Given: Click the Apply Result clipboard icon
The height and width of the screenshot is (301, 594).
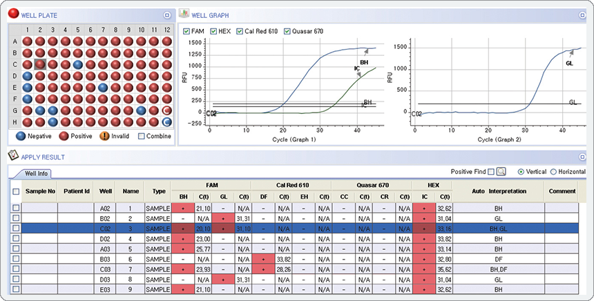Looking at the screenshot, I should pos(12,156).
